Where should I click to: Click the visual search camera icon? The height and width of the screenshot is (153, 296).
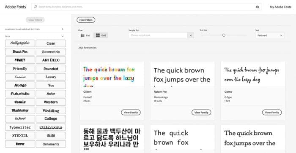click(x=257, y=7)
